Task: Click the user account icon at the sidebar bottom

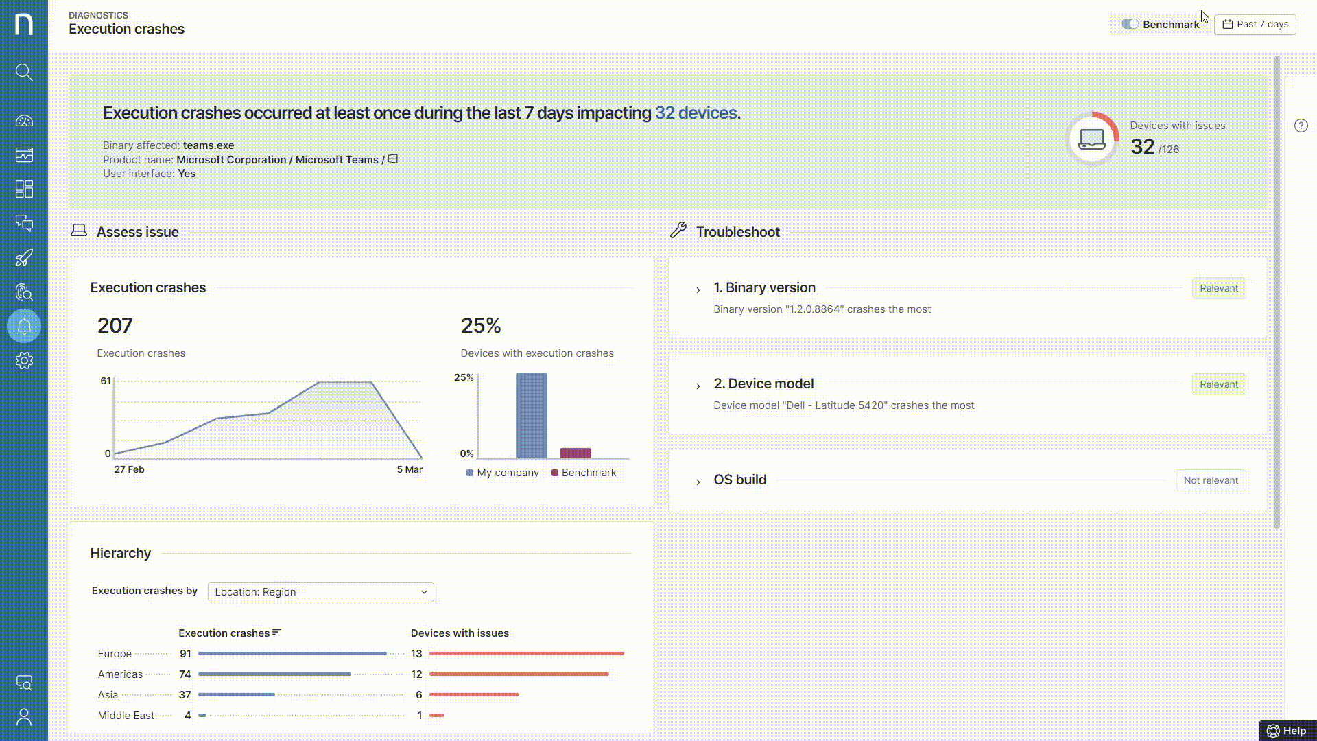Action: coord(24,717)
